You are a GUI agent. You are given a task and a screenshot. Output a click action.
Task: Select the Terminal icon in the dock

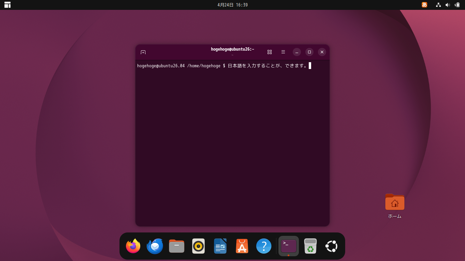tap(289, 246)
